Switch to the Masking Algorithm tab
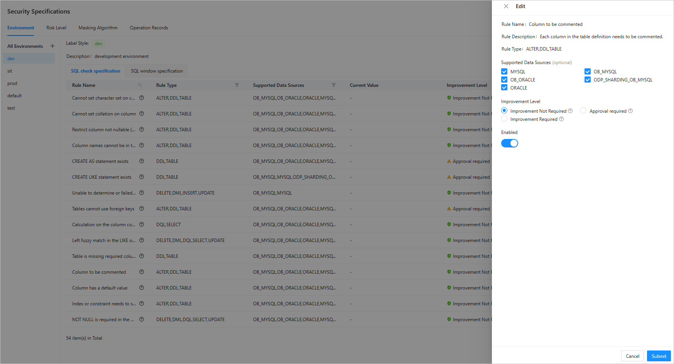This screenshot has width=674, height=364. pos(98,28)
